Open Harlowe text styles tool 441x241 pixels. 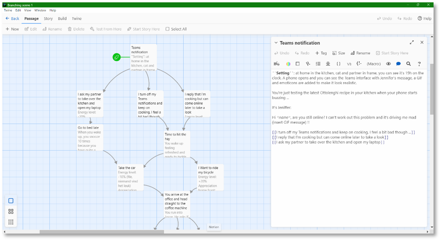276,64
